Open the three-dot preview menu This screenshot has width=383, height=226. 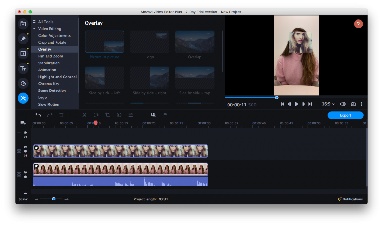[361, 104]
